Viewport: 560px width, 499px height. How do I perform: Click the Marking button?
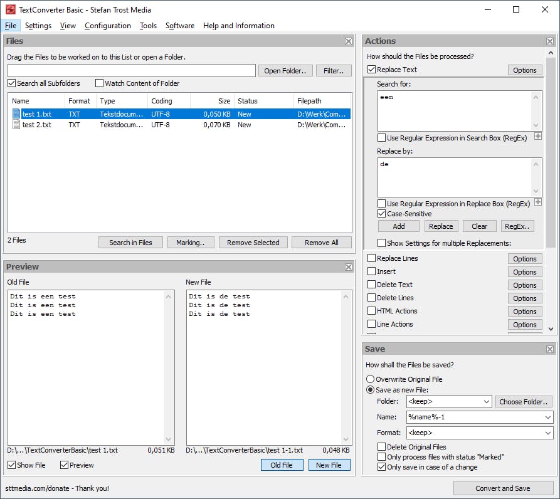[191, 243]
